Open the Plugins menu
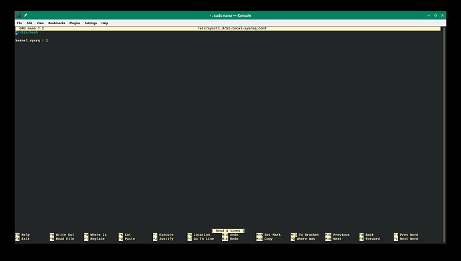 click(x=75, y=23)
